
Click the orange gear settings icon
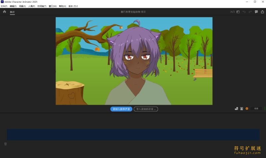tap(247, 109)
